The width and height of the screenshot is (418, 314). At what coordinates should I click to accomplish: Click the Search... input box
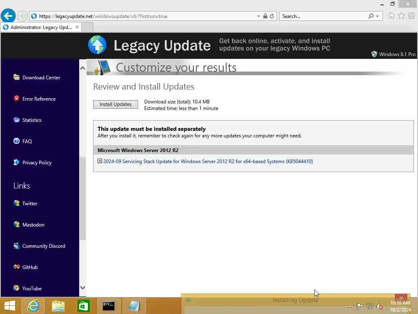pyautogui.click(x=323, y=16)
